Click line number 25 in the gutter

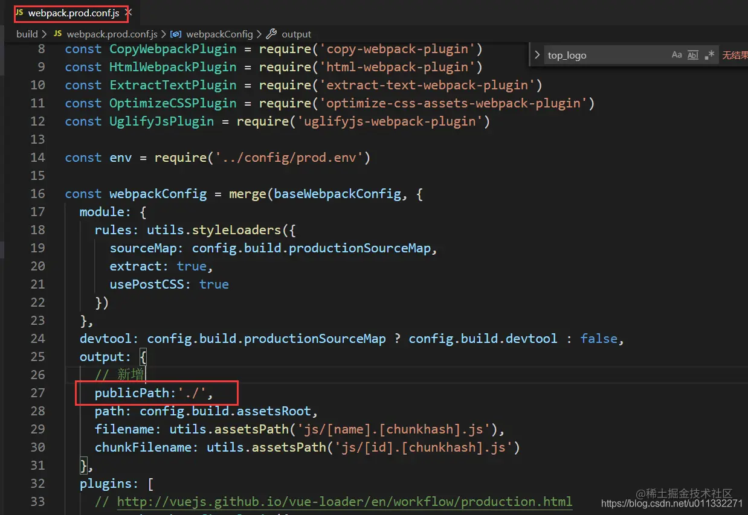click(x=37, y=357)
